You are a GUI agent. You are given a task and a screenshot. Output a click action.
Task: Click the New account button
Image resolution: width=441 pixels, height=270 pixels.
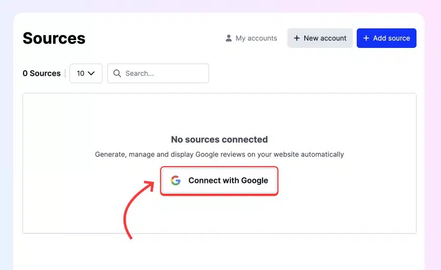320,38
